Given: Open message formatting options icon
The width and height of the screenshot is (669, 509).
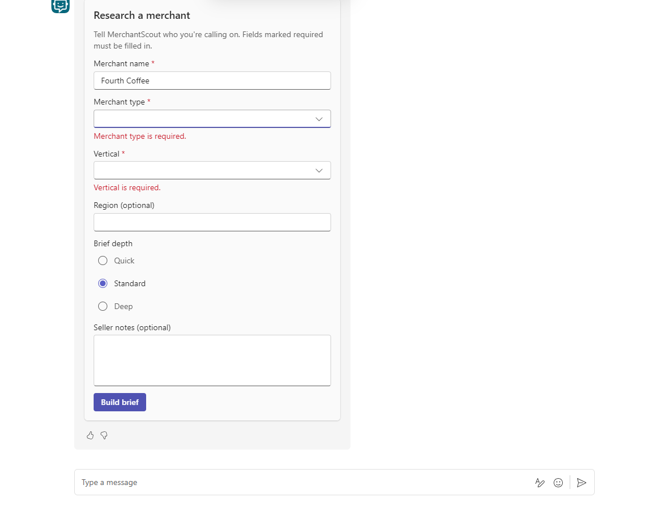Looking at the screenshot, I should tap(540, 483).
